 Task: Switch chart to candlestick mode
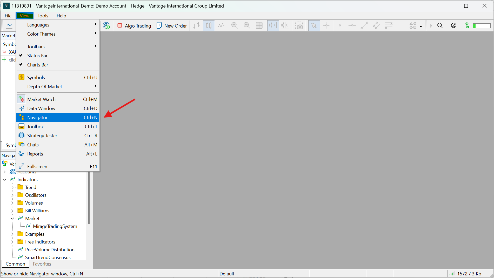click(x=209, y=25)
